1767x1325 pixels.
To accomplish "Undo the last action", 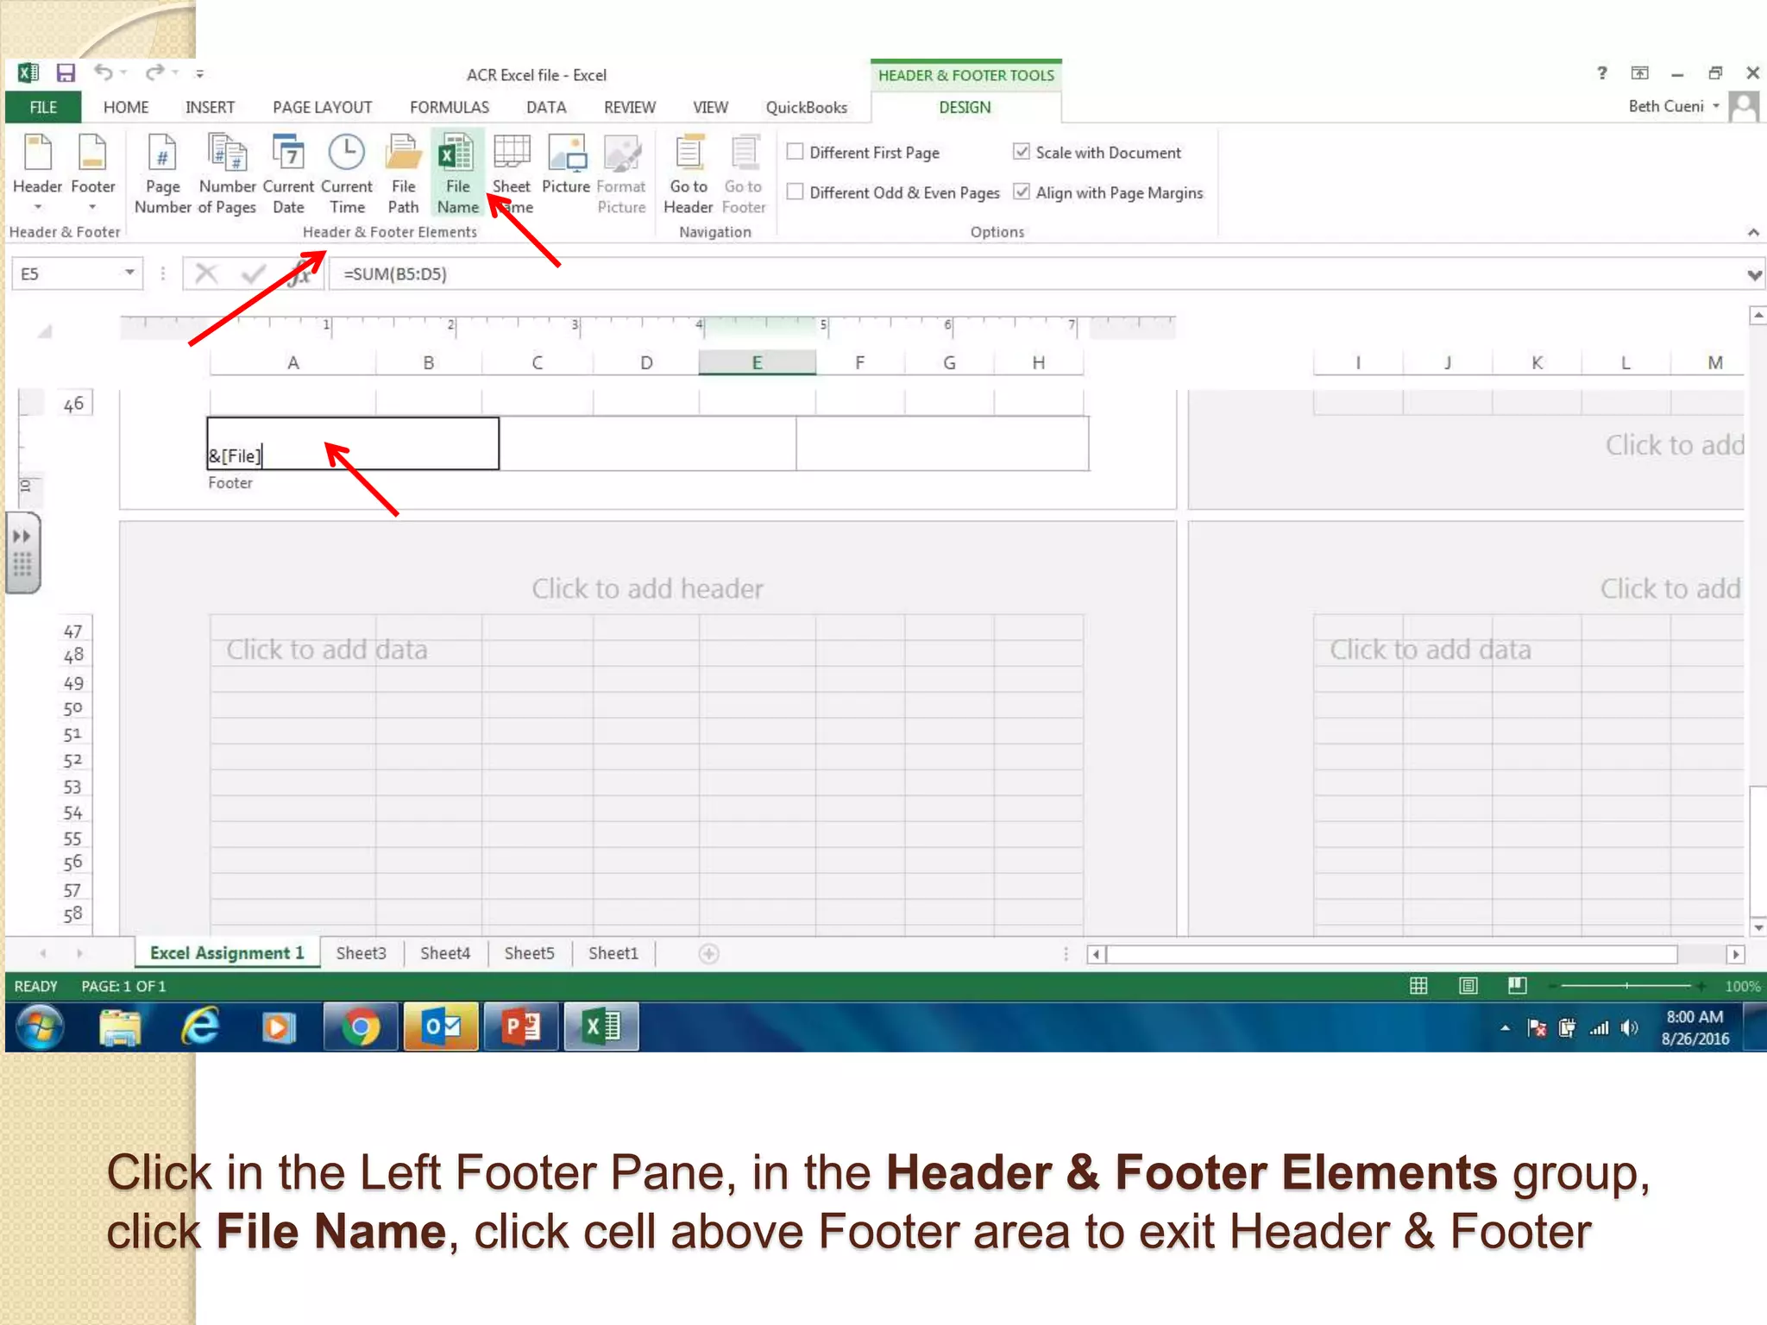I will click(x=104, y=72).
